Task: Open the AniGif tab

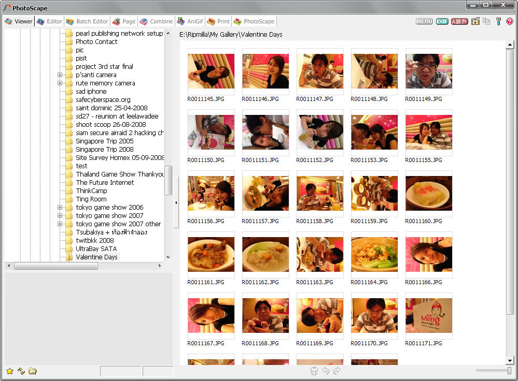Action: [190, 21]
